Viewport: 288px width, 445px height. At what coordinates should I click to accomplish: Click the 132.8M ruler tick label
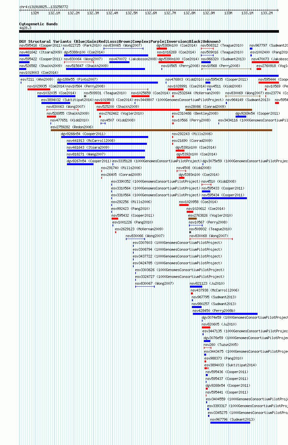pos(189,13)
